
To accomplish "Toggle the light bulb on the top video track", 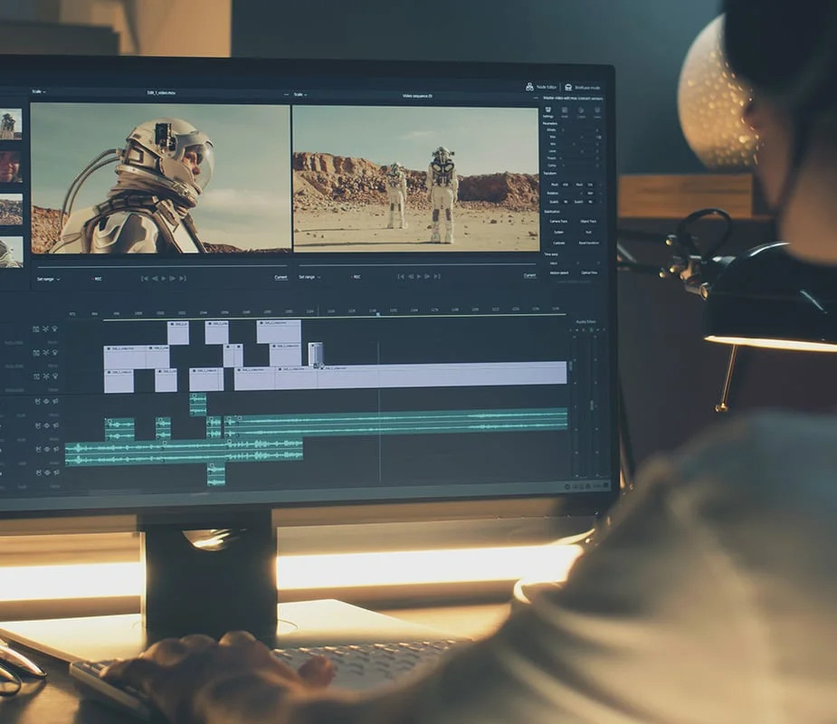I will click(x=54, y=329).
